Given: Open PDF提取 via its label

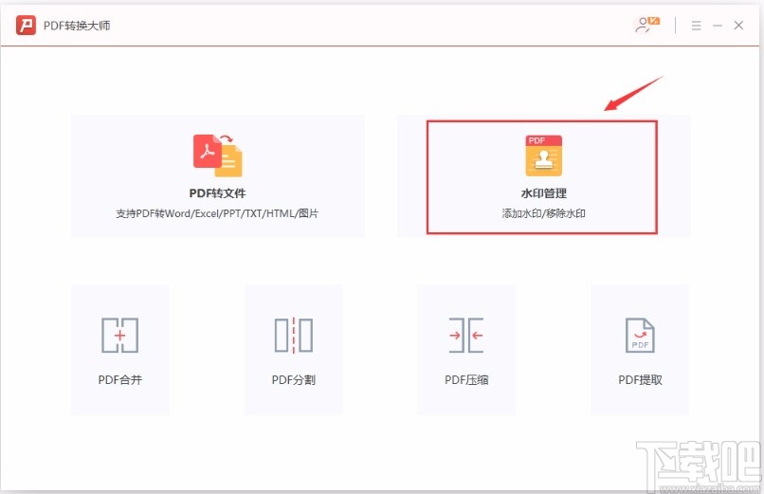Looking at the screenshot, I should click(x=640, y=380).
